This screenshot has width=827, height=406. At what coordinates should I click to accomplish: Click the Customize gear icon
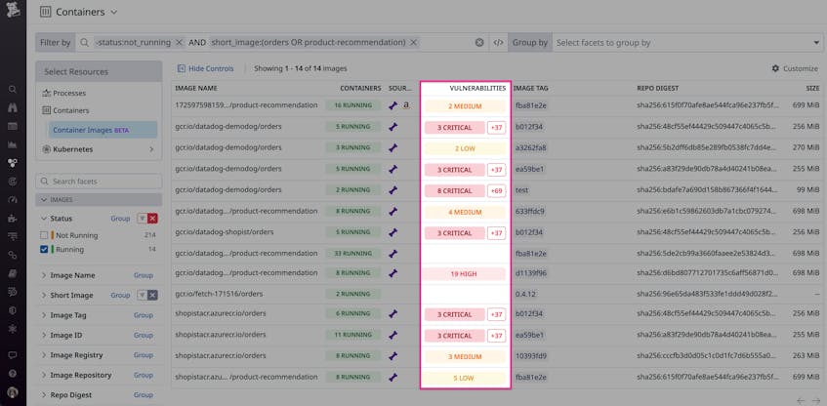coord(775,68)
